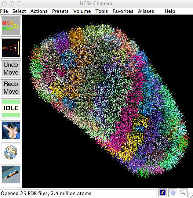Image resolution: width=193 pixels, height=198 pixels.
Task: Open the Favorites menu
Action: (123, 11)
